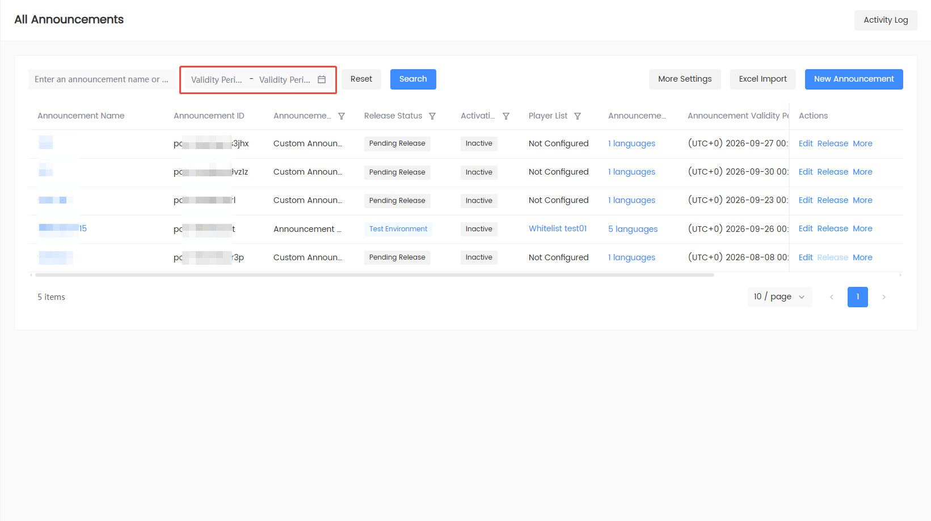931x521 pixels.
Task: Release the announcement ending in 3jhx
Action: click(833, 143)
